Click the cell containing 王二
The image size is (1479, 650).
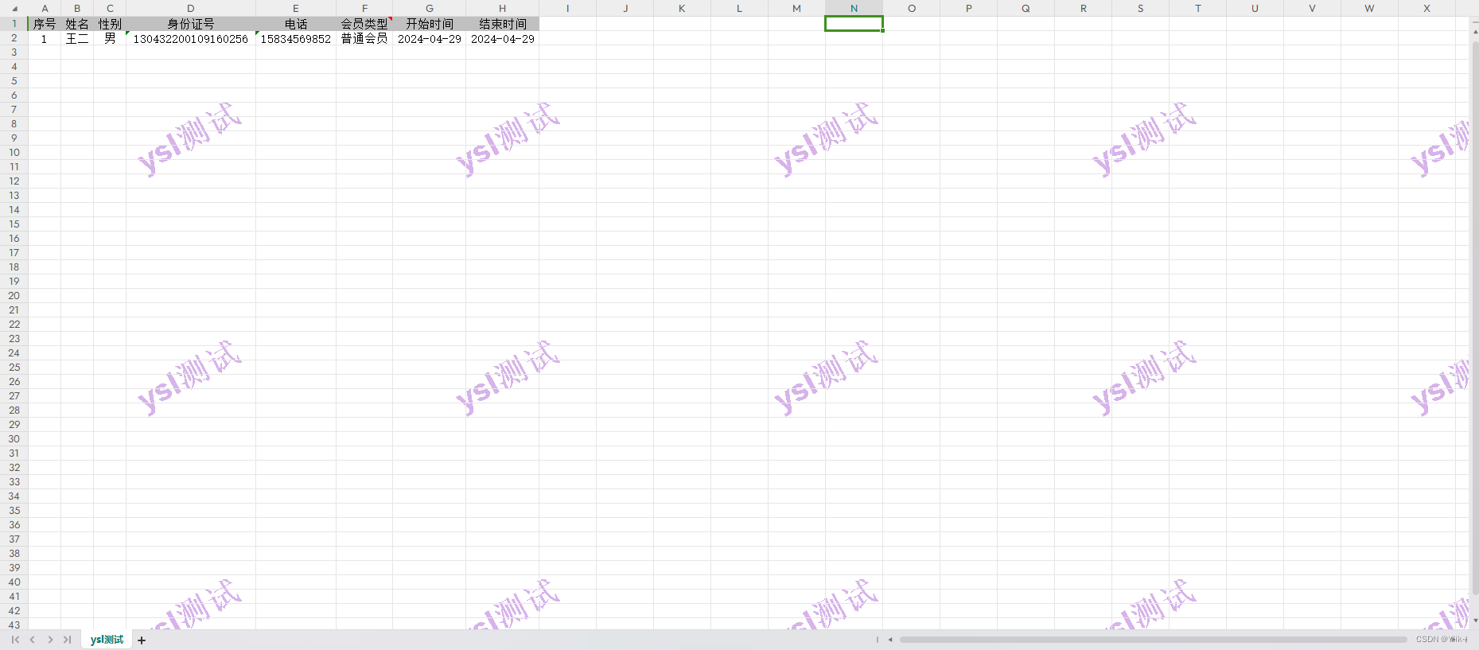[x=77, y=38]
